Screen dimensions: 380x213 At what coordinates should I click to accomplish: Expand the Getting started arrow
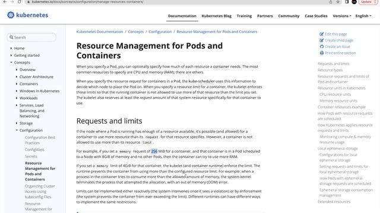coord(11,55)
